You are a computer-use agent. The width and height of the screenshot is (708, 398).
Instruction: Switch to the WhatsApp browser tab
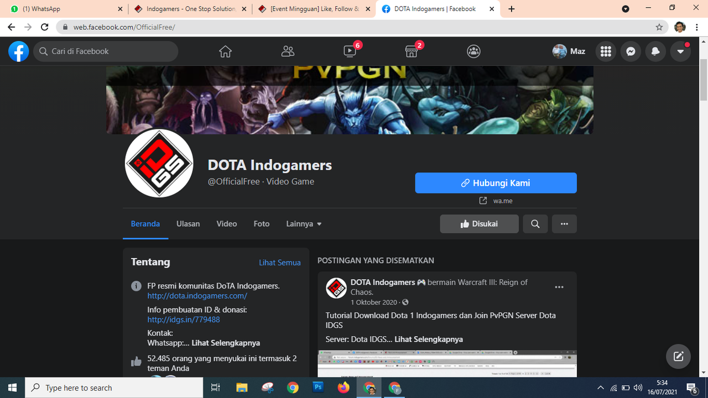pos(66,9)
